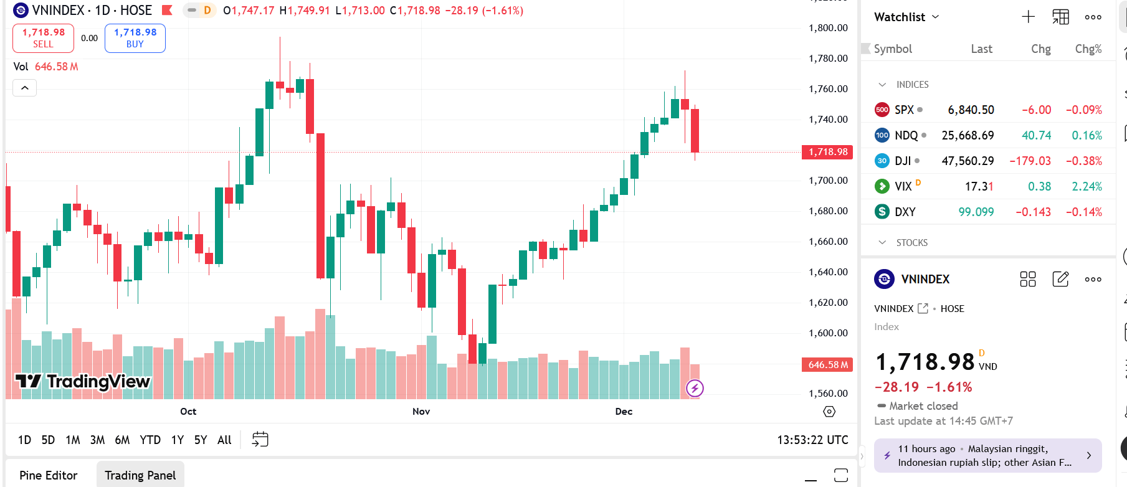
Task: Add a symbol to the watchlist
Action: point(1028,17)
